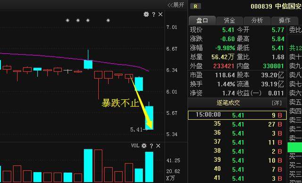Click the 今开 value 5.77

(278, 30)
